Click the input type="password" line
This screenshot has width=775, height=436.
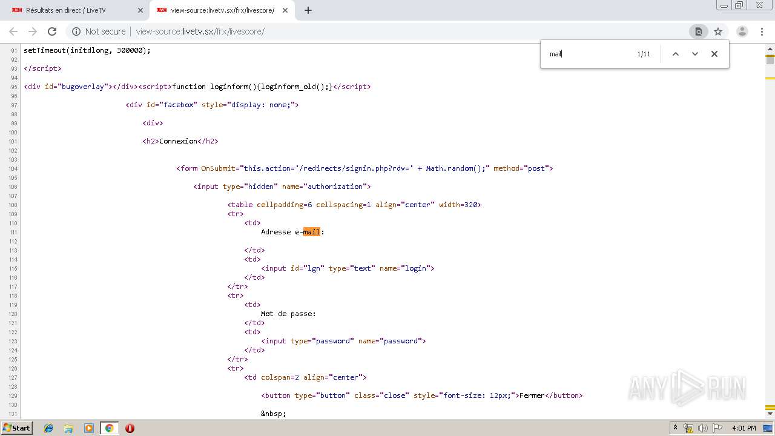coord(344,341)
